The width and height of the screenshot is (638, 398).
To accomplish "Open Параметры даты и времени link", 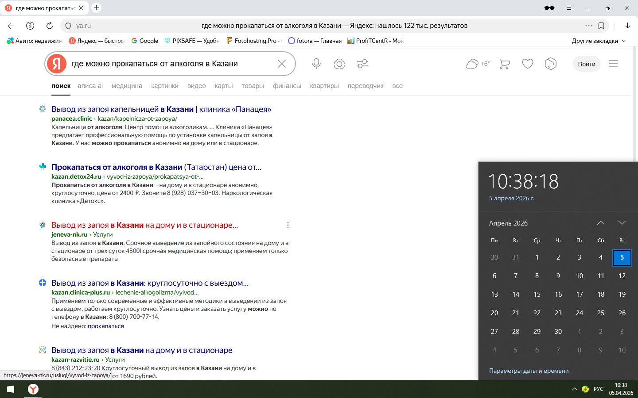I will coord(529,371).
